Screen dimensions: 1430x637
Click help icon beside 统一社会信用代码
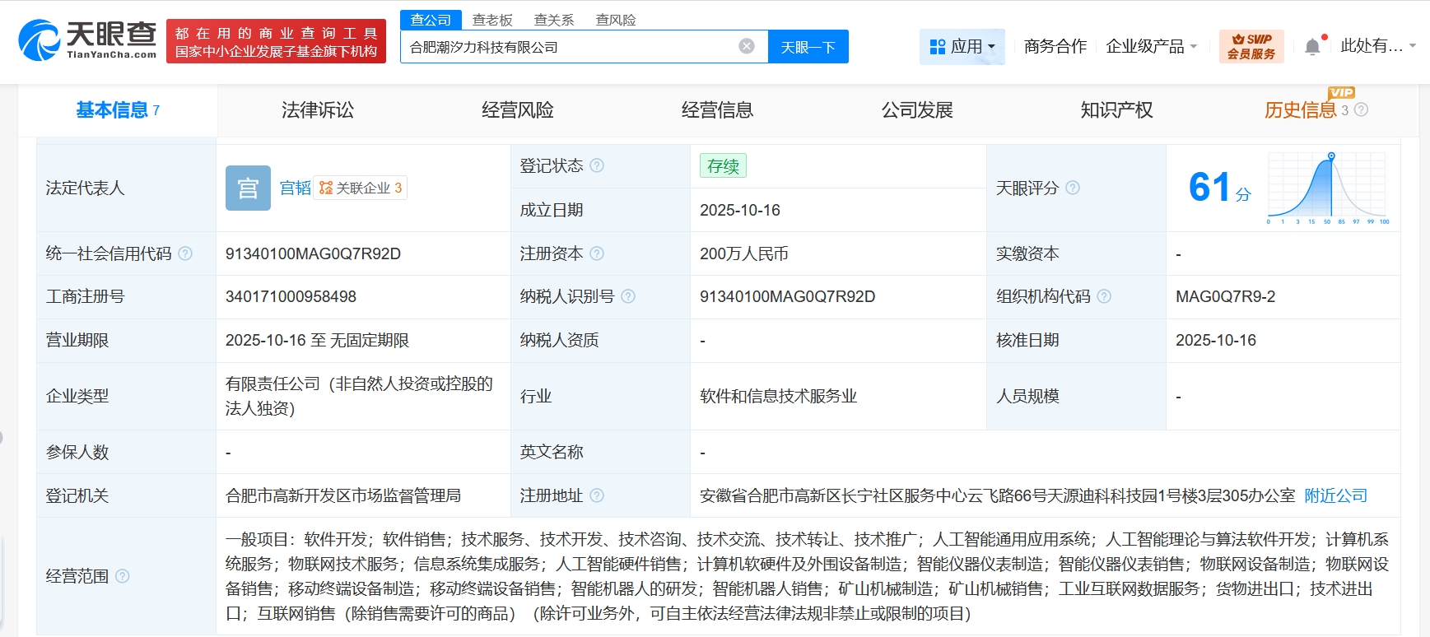pos(185,253)
